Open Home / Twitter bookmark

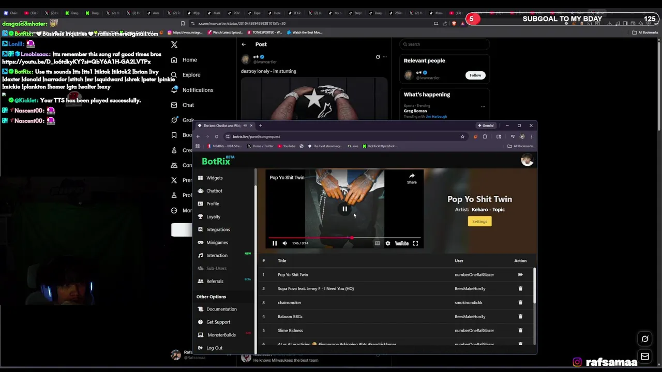(x=260, y=146)
